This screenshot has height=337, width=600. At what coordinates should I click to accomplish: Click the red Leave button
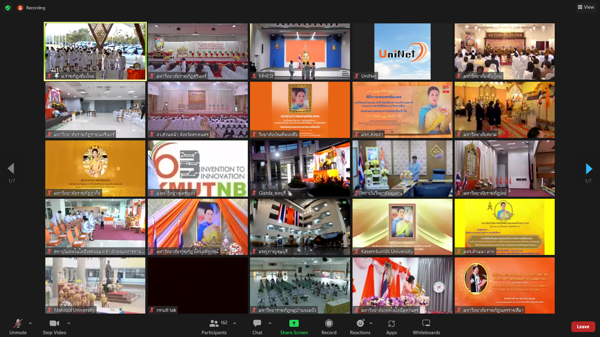(x=583, y=327)
